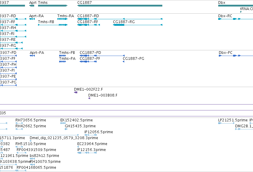Click the Tmhs-RB label text
The image size is (253, 172).
click(46, 22)
